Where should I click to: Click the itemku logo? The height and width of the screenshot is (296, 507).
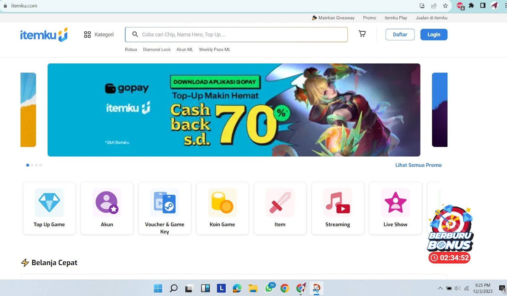tap(44, 35)
